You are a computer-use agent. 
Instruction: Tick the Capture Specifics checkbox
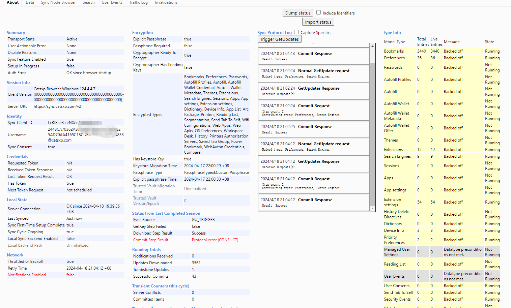(296, 32)
